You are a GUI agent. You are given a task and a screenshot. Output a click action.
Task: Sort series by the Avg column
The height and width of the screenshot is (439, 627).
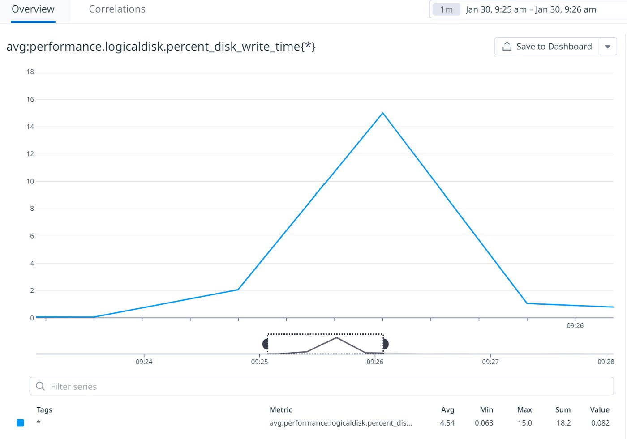[x=447, y=409]
